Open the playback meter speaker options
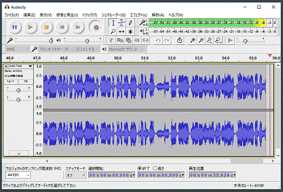Screen dimensions: 283x192 tap(142, 31)
